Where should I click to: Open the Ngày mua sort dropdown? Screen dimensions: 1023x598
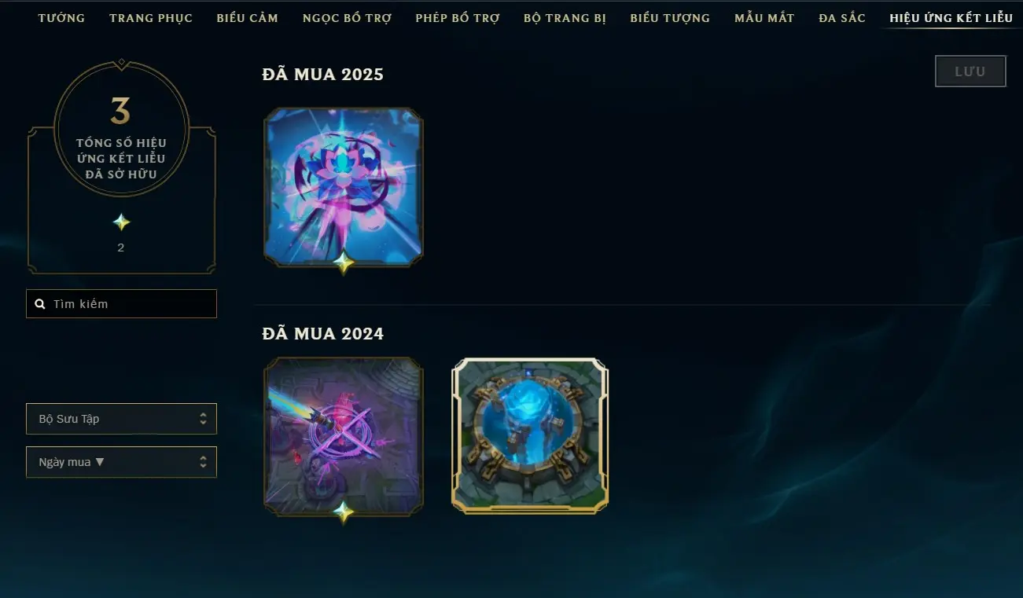pyautogui.click(x=121, y=462)
